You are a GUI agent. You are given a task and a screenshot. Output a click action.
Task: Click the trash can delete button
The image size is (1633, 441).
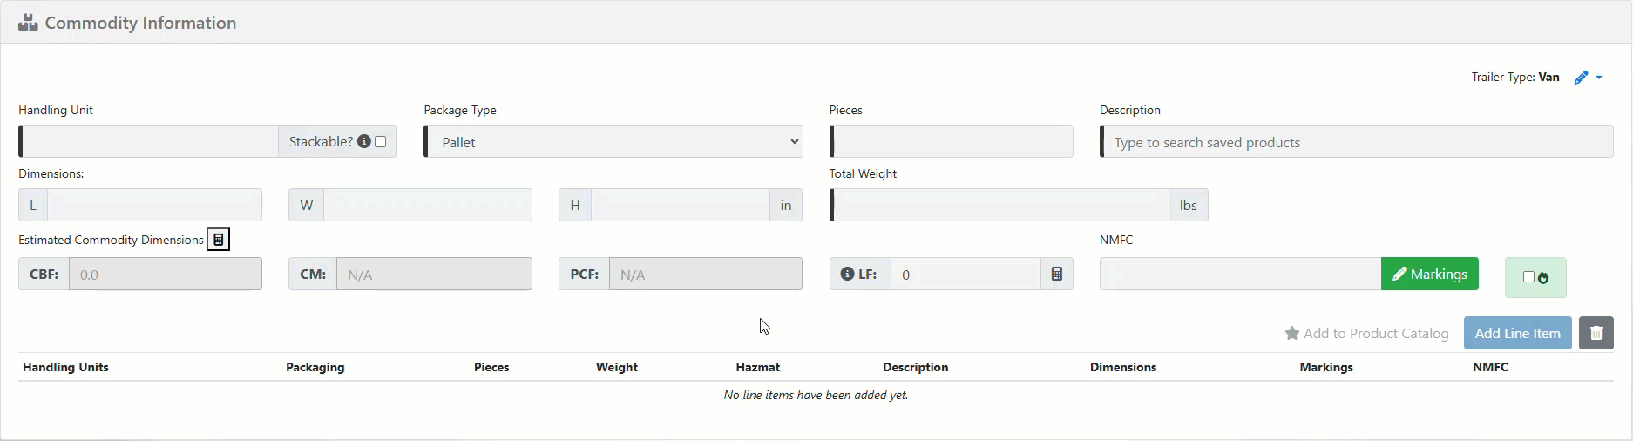[x=1596, y=334]
